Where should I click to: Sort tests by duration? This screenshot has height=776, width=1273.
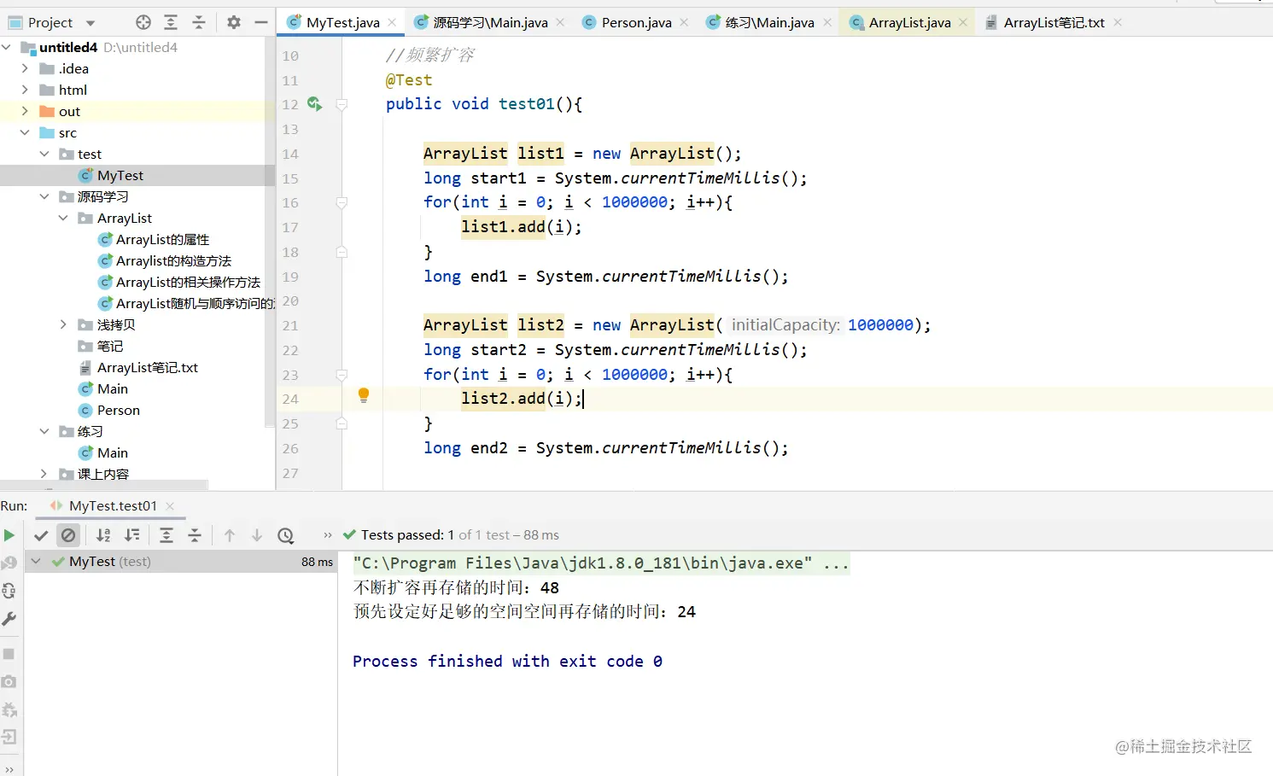click(x=132, y=535)
